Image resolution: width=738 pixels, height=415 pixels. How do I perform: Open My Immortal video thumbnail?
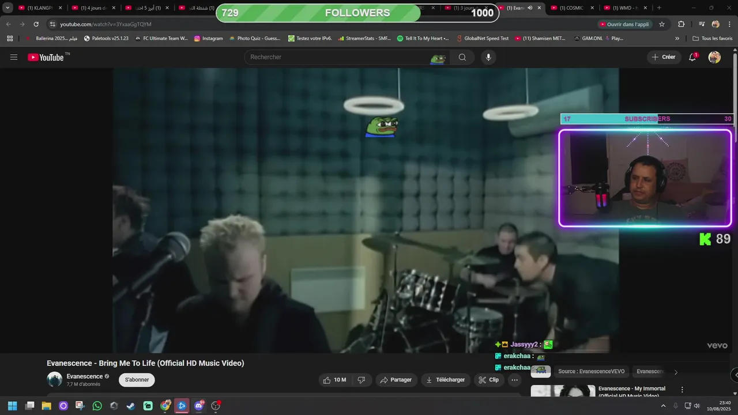point(563,391)
